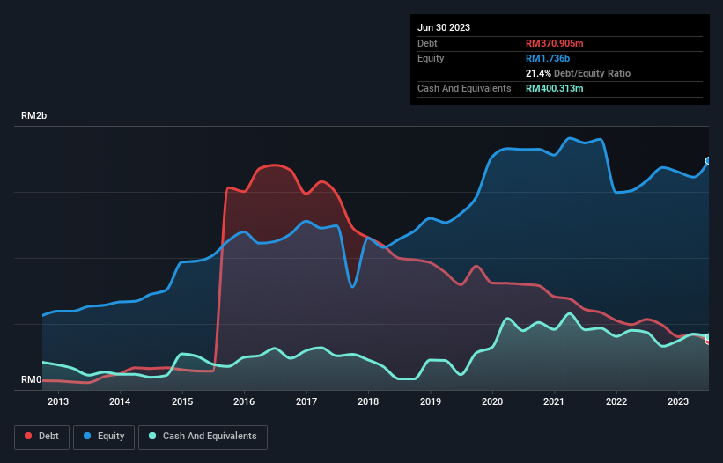Click the blue Equity legend dot
The image size is (723, 463).
coord(86,436)
